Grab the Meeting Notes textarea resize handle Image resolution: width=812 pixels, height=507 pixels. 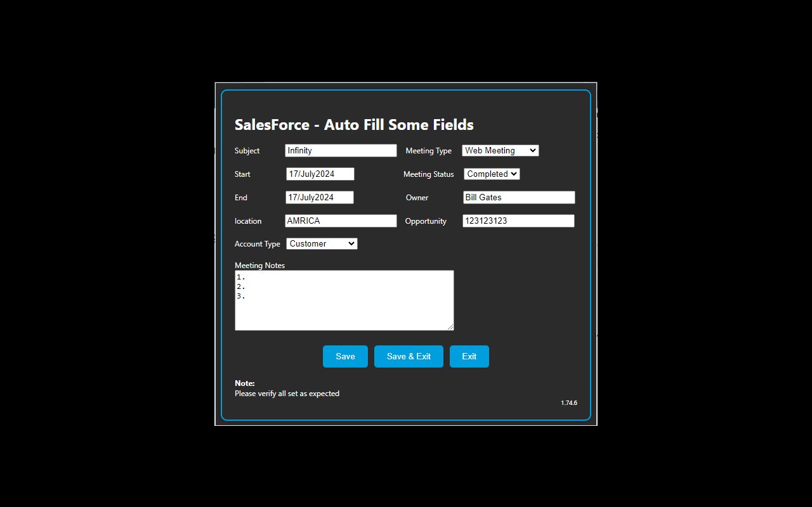coord(450,327)
